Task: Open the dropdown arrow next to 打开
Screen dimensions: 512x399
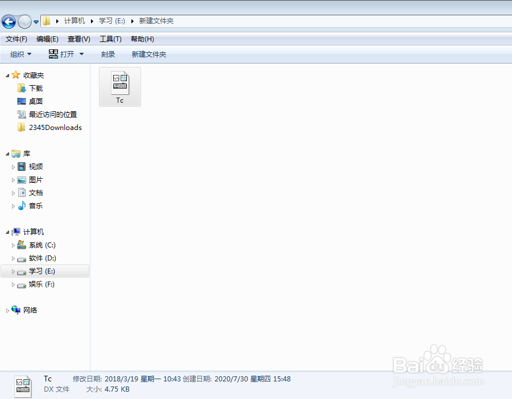Action: [81, 54]
